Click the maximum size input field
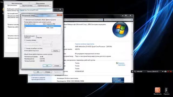The image size is (173, 97). tap(48, 45)
